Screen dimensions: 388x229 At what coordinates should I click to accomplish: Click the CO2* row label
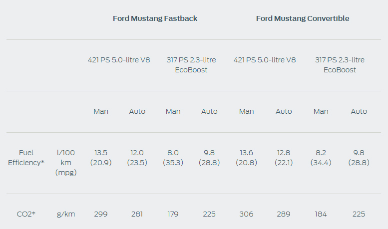(x=26, y=214)
